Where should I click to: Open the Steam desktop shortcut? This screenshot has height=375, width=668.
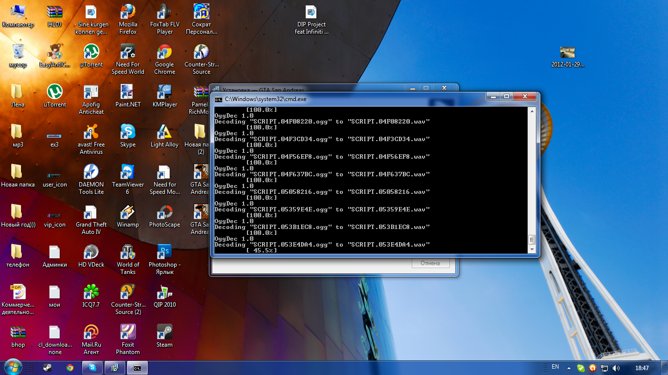[x=164, y=333]
